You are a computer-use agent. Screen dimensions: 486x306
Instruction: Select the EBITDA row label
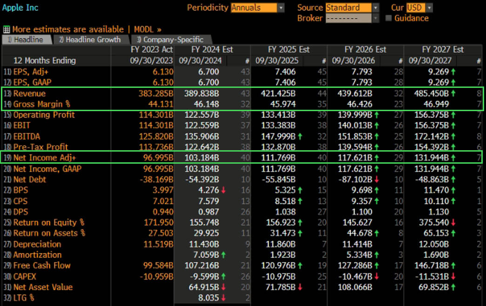[x=27, y=137]
